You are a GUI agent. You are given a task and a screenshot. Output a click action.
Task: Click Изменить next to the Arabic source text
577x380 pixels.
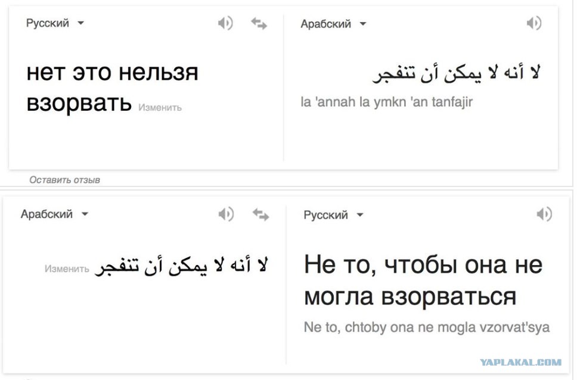point(67,269)
